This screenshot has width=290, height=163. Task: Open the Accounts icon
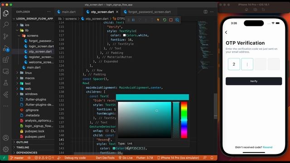(x=6, y=138)
